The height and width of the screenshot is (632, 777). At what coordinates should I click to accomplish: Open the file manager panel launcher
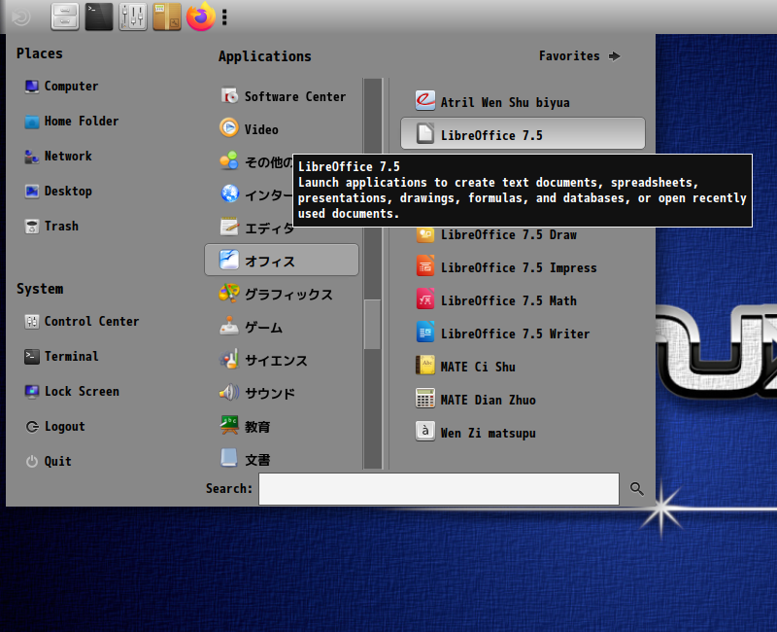pos(65,17)
